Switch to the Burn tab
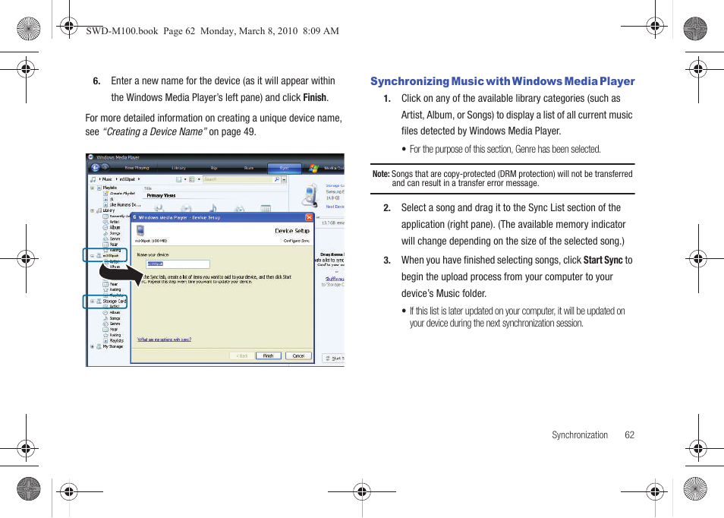Viewport: 724px width, 518px height. [x=248, y=168]
